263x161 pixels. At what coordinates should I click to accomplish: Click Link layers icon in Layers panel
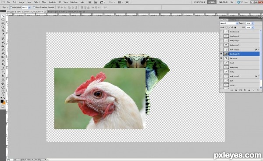click(232, 90)
